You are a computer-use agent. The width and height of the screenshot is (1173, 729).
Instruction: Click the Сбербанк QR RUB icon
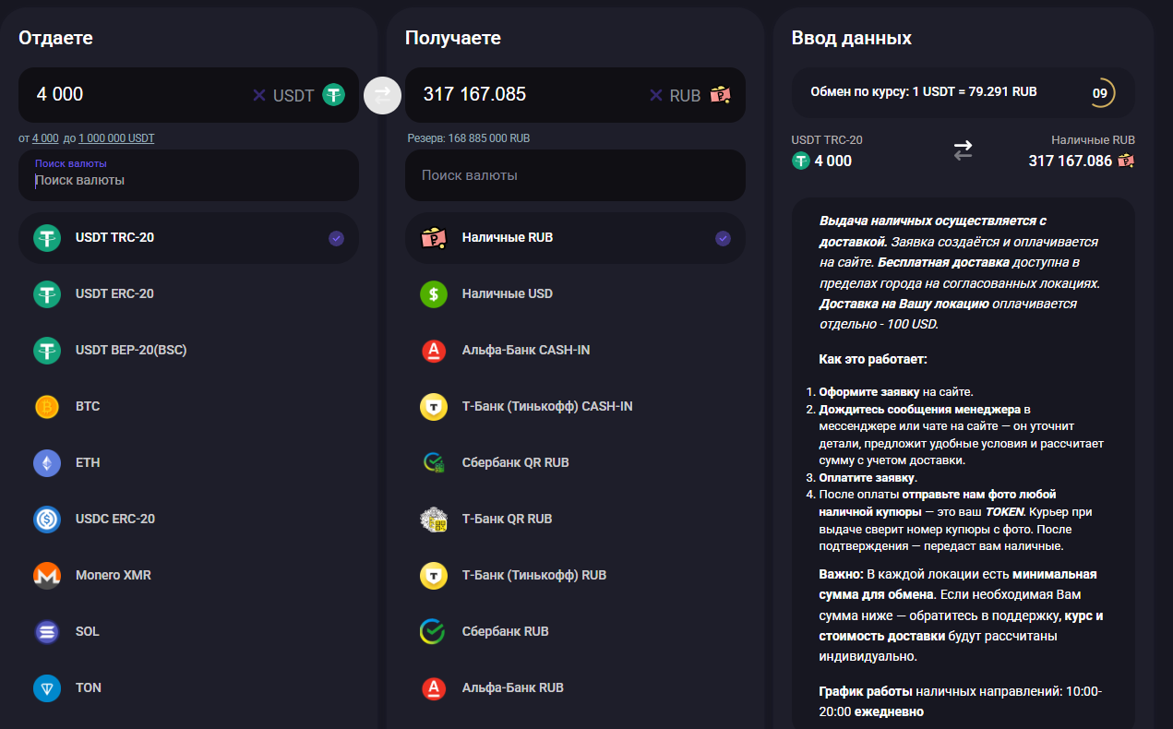434,462
